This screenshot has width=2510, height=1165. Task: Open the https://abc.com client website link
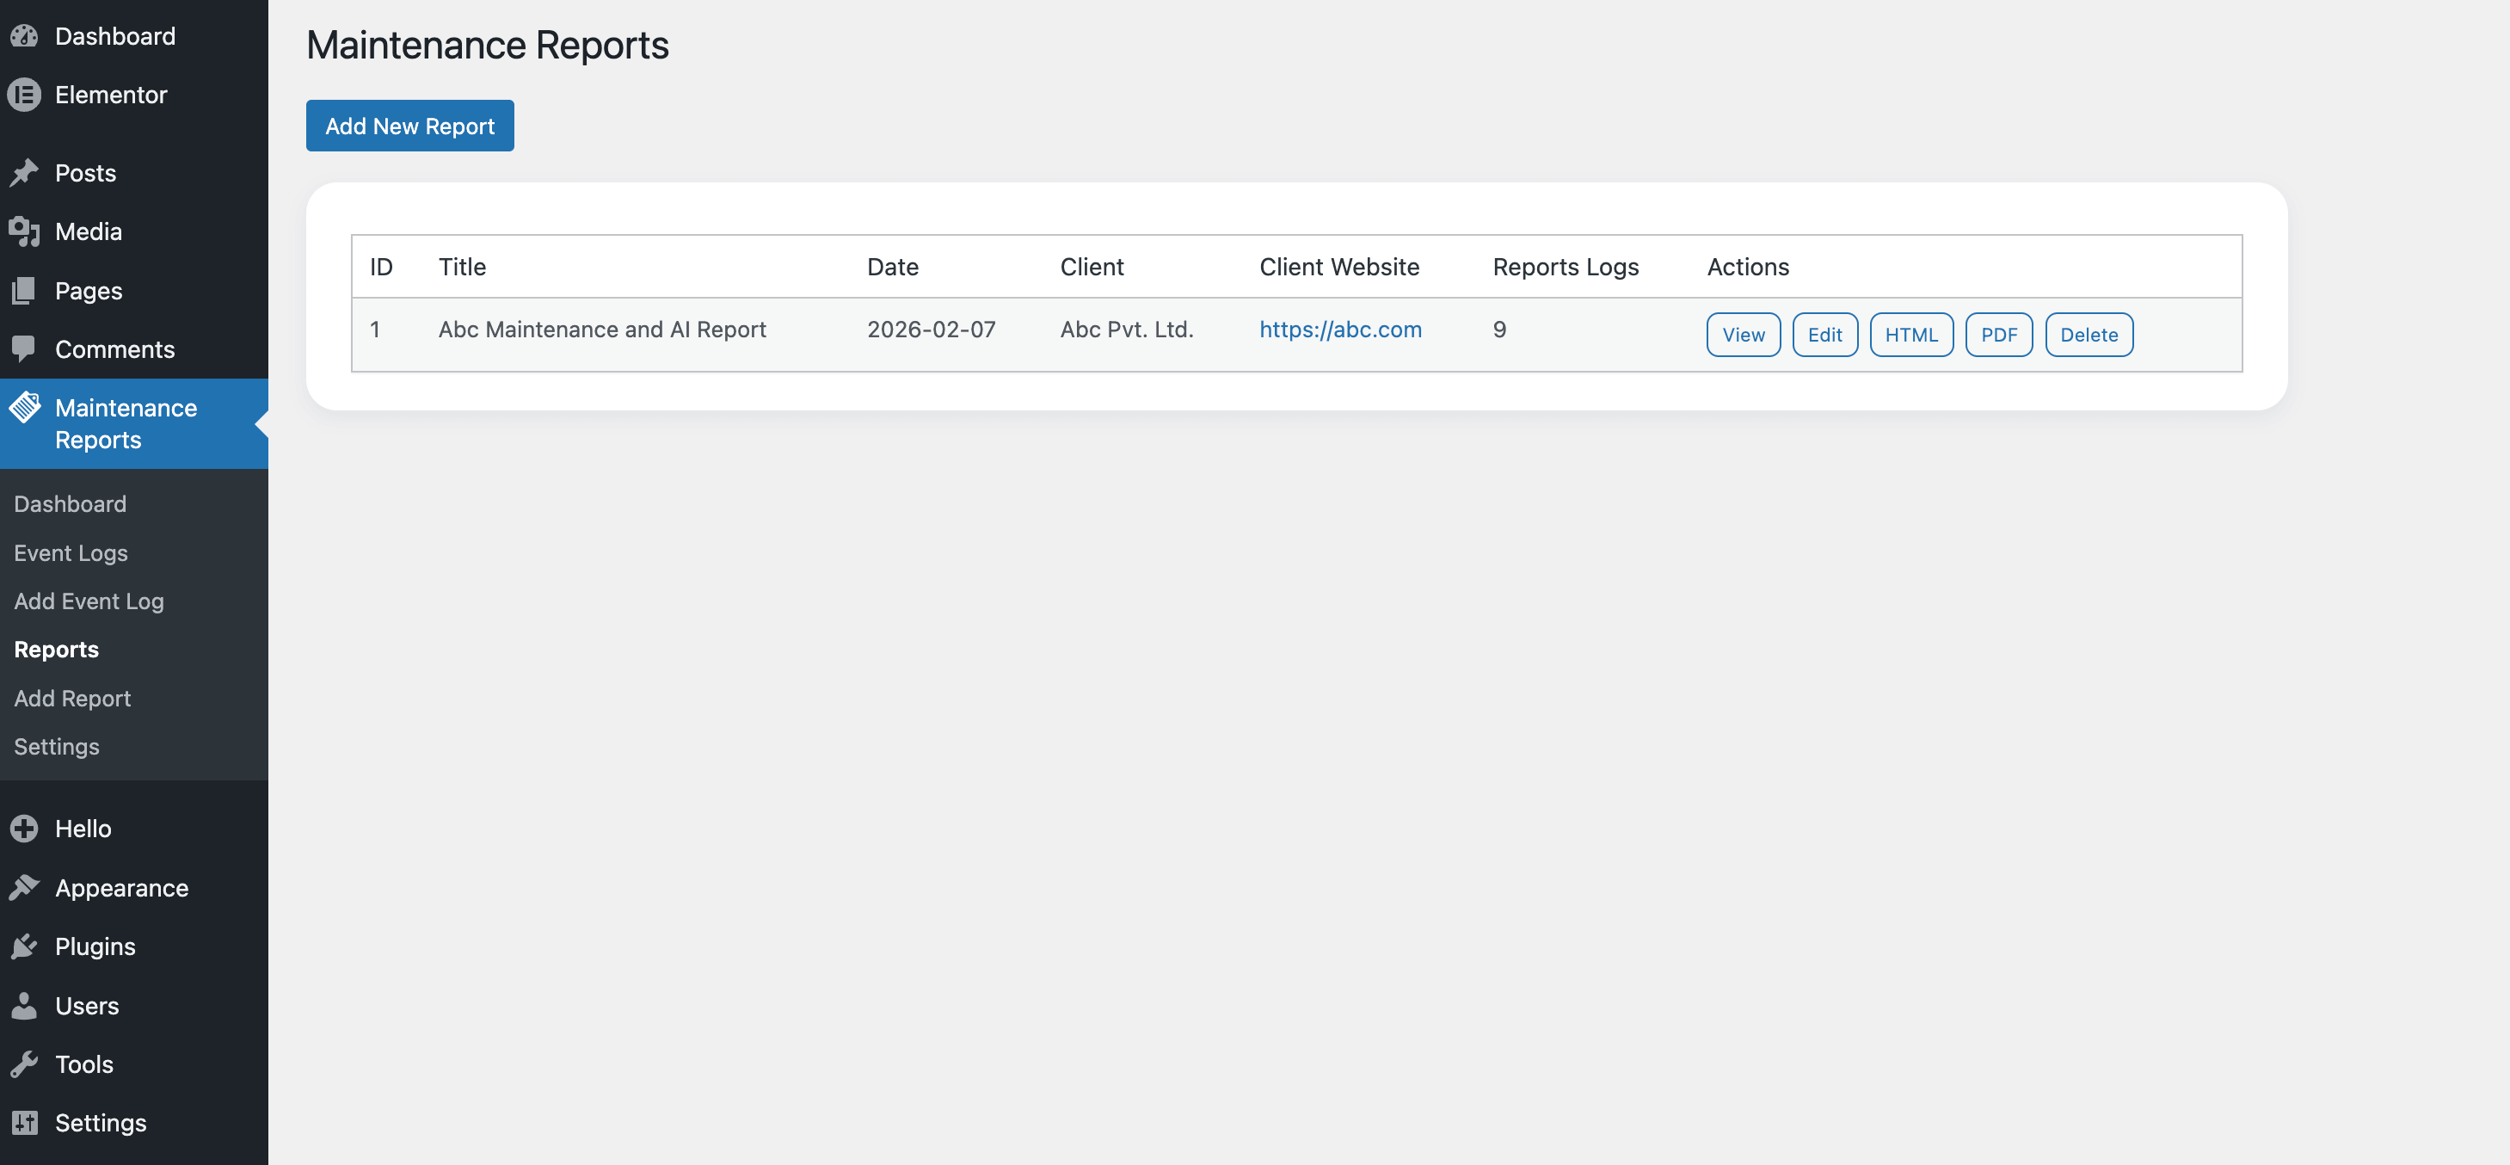[x=1340, y=330]
